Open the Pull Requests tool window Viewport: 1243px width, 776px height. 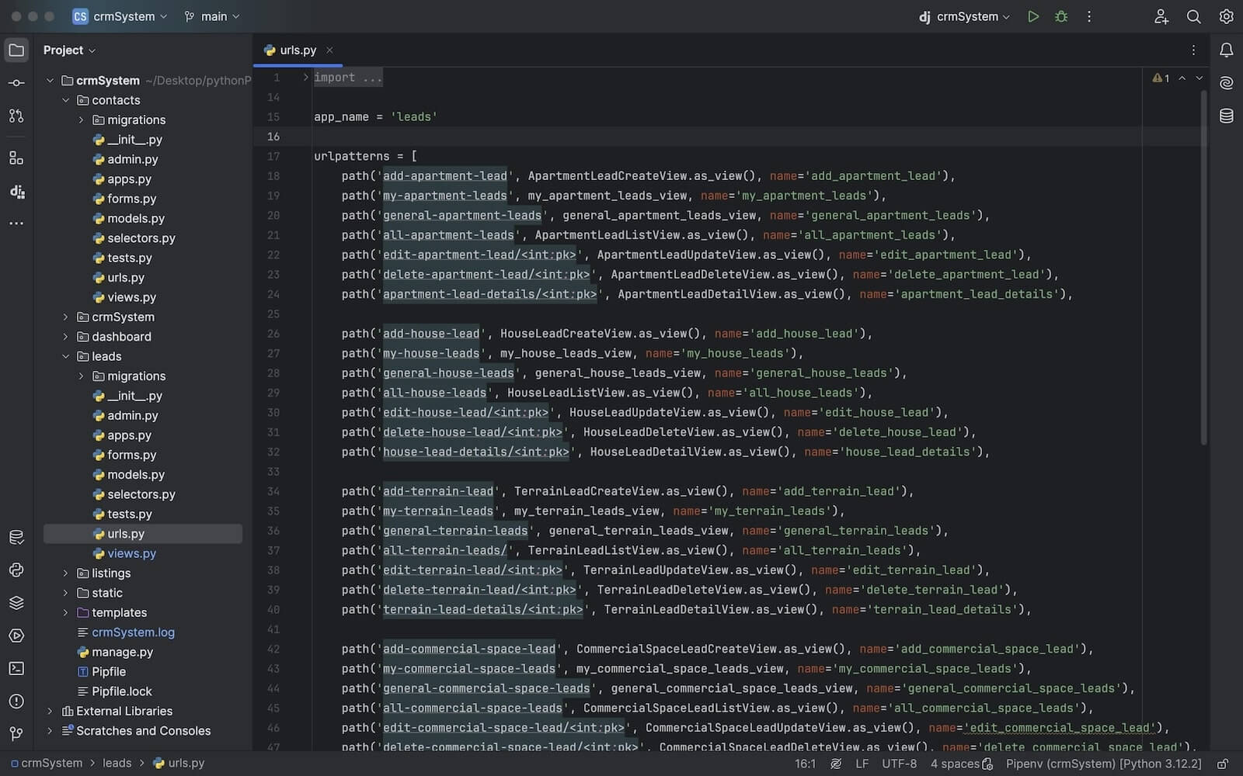pos(16,116)
